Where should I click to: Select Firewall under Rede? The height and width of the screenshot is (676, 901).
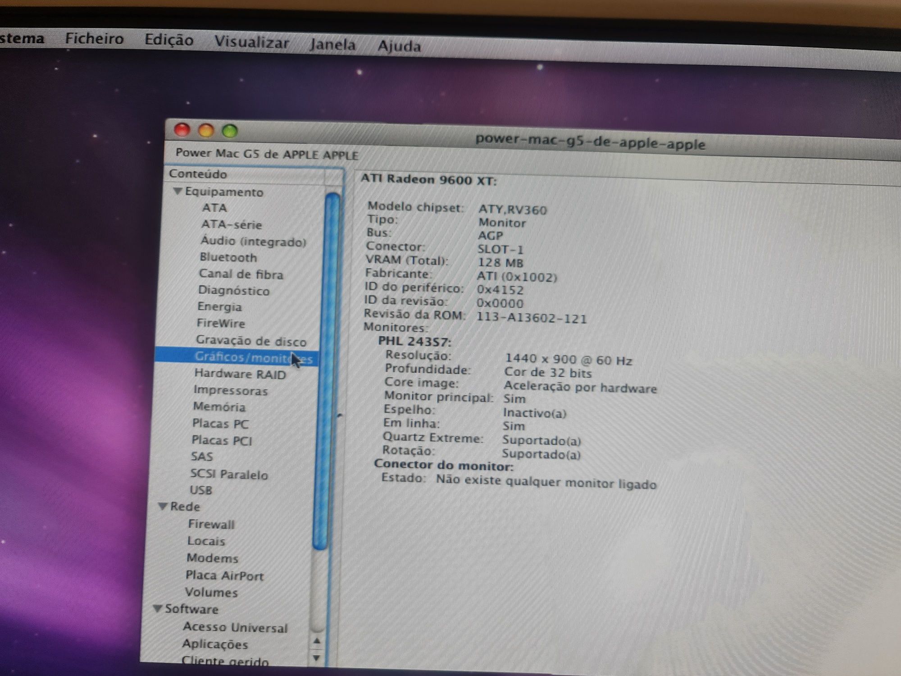tap(211, 524)
